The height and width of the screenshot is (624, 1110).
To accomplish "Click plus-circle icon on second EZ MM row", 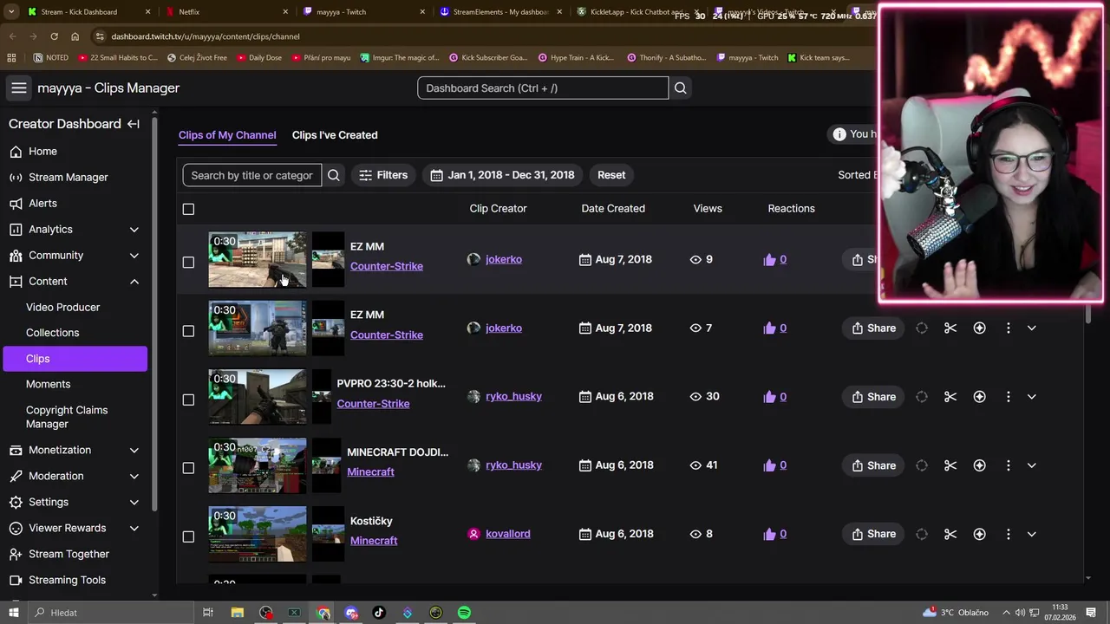I will click(x=979, y=328).
